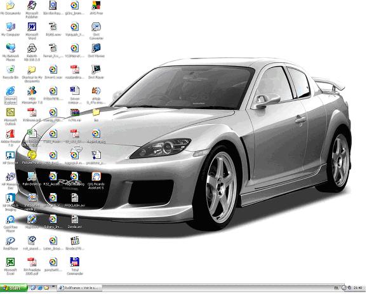This screenshot has height=294, width=367.
Task: Select the Zonda.avi video file
Action: [75, 220]
